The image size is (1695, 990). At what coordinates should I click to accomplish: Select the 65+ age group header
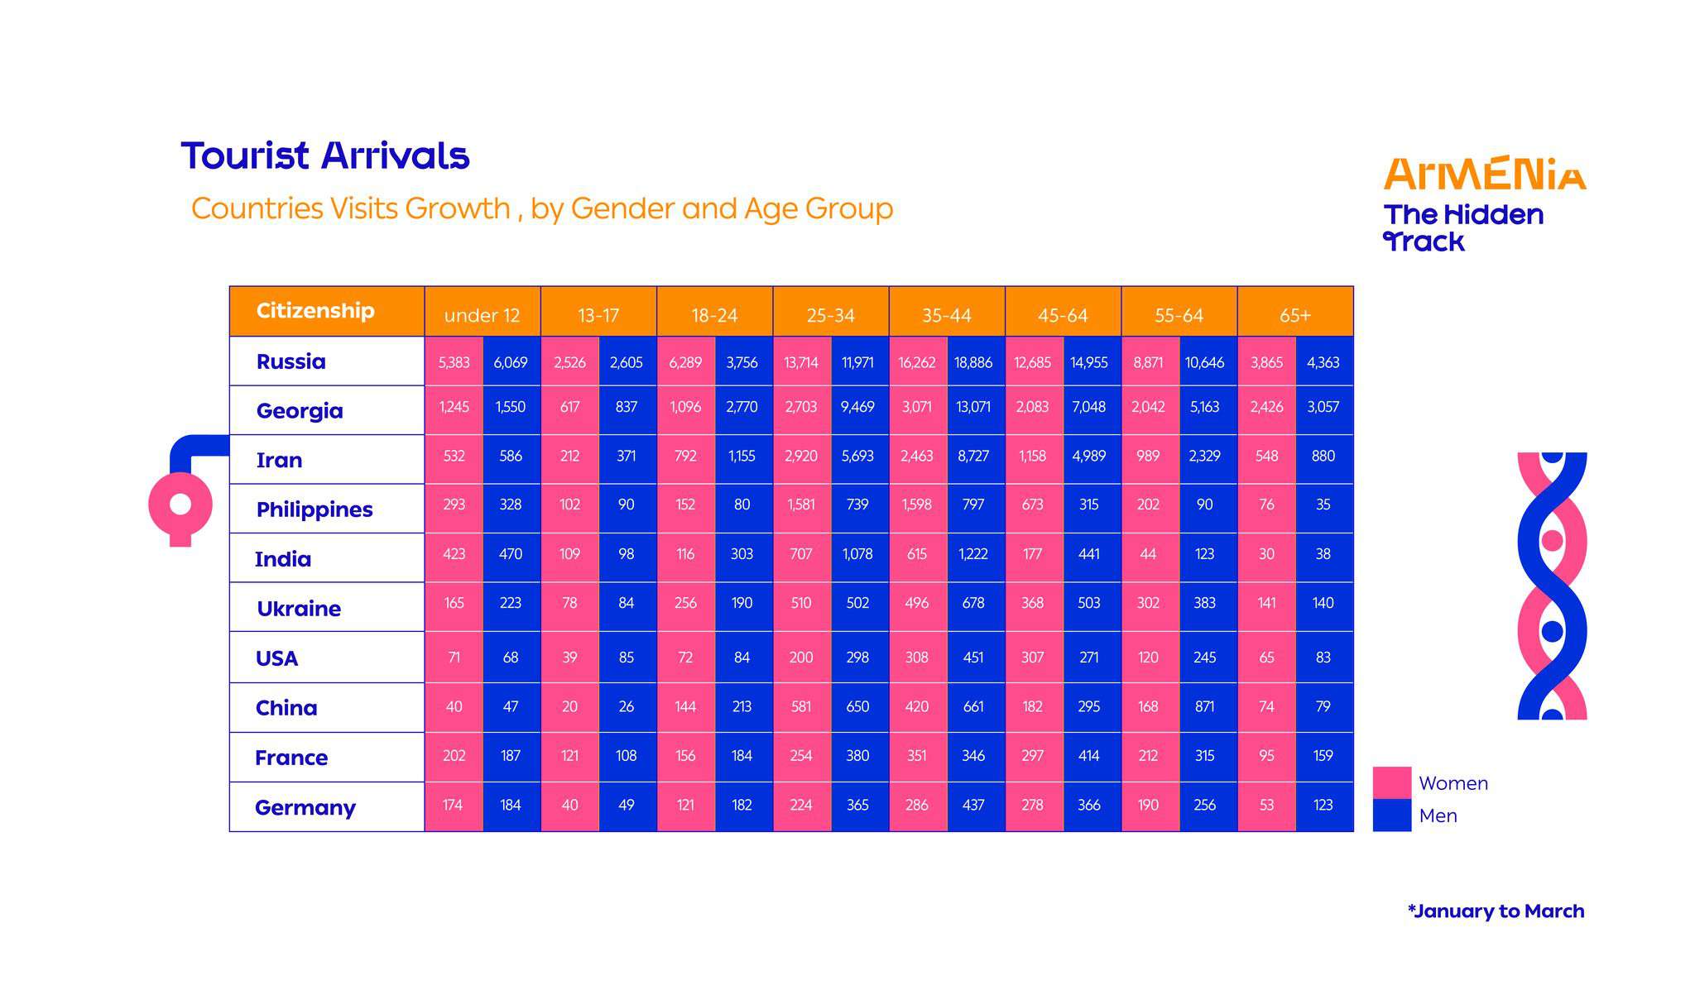(1295, 315)
